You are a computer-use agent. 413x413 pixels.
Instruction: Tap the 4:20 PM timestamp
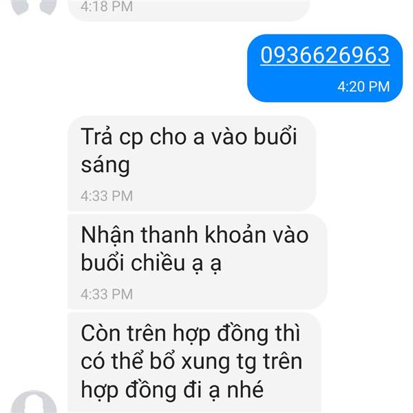click(363, 87)
